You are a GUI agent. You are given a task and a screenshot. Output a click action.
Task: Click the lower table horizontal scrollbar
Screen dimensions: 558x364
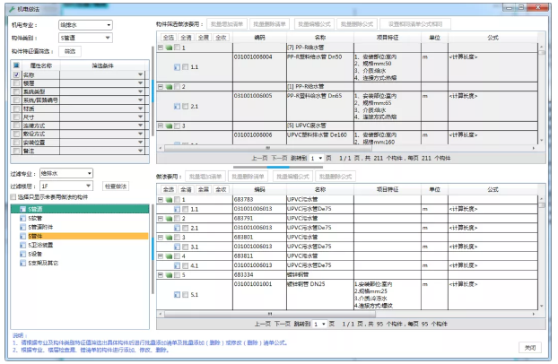pyautogui.click(x=269, y=314)
